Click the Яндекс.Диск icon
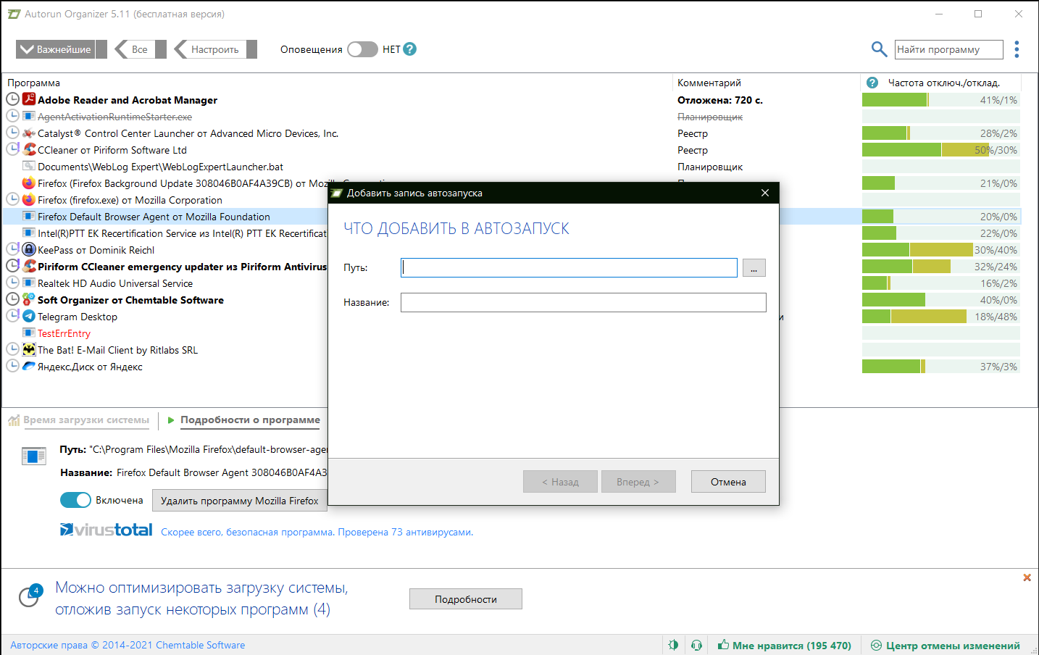The height and width of the screenshot is (655, 1039). point(29,366)
